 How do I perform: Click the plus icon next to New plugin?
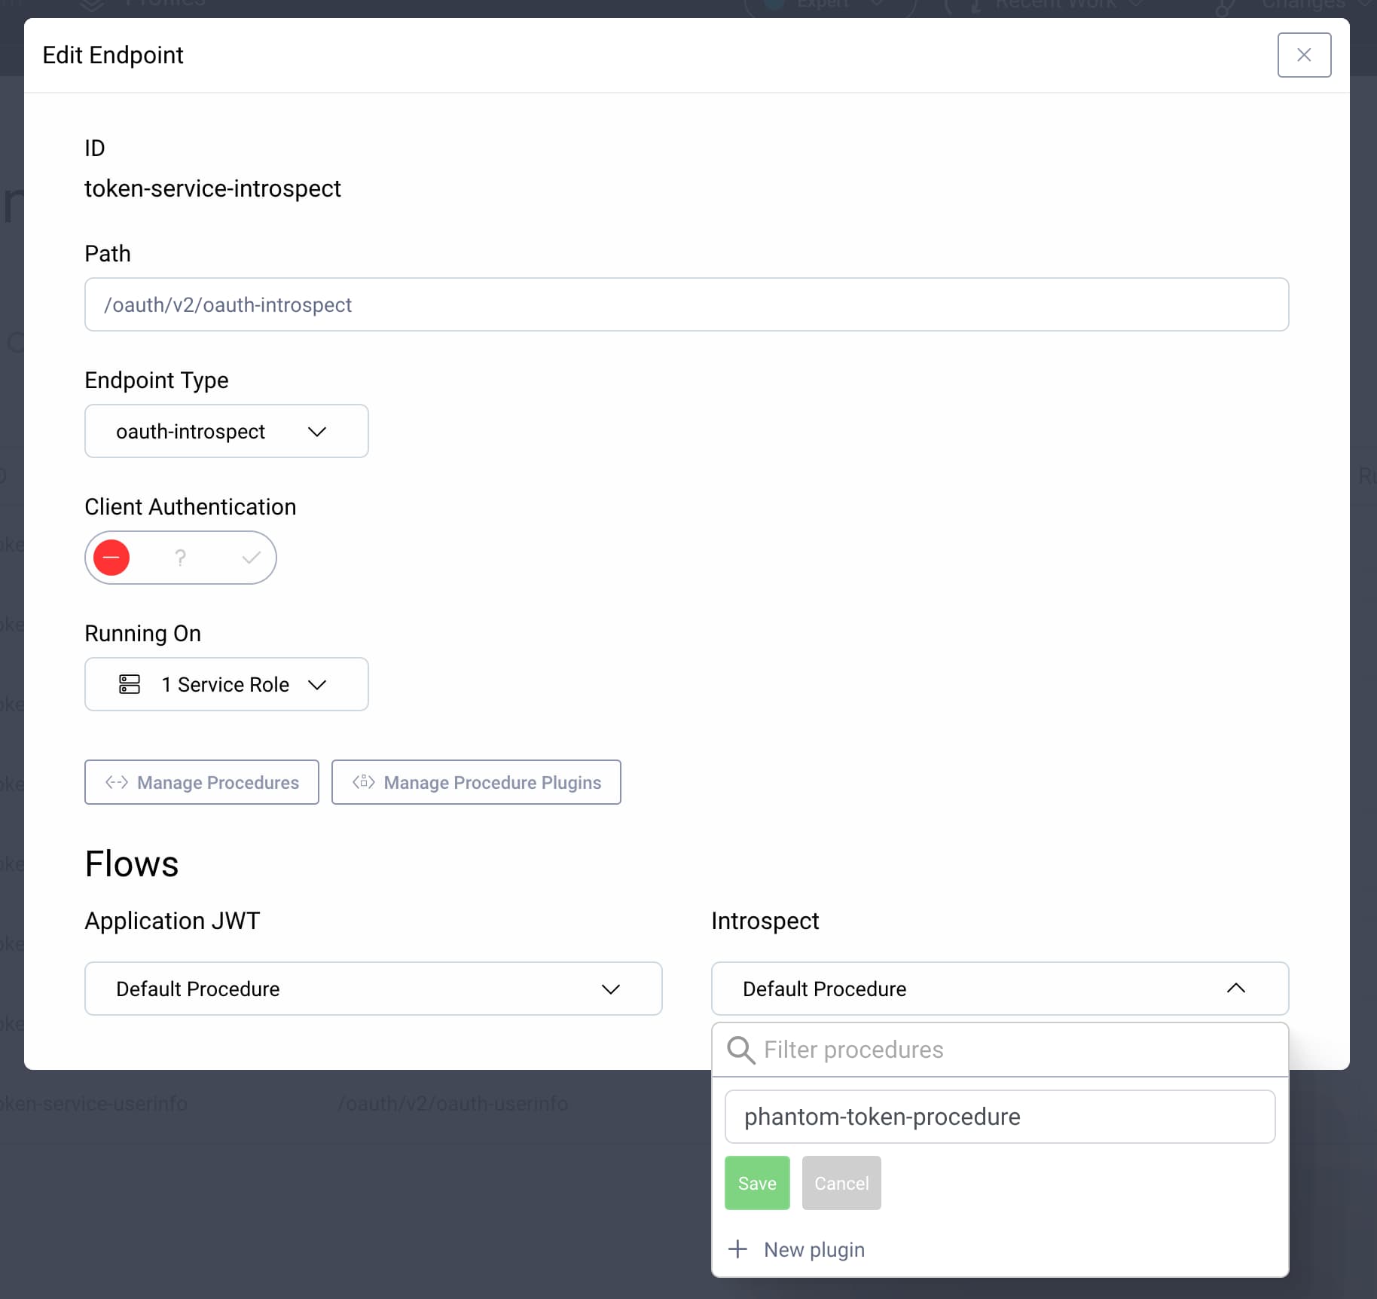pyautogui.click(x=737, y=1249)
